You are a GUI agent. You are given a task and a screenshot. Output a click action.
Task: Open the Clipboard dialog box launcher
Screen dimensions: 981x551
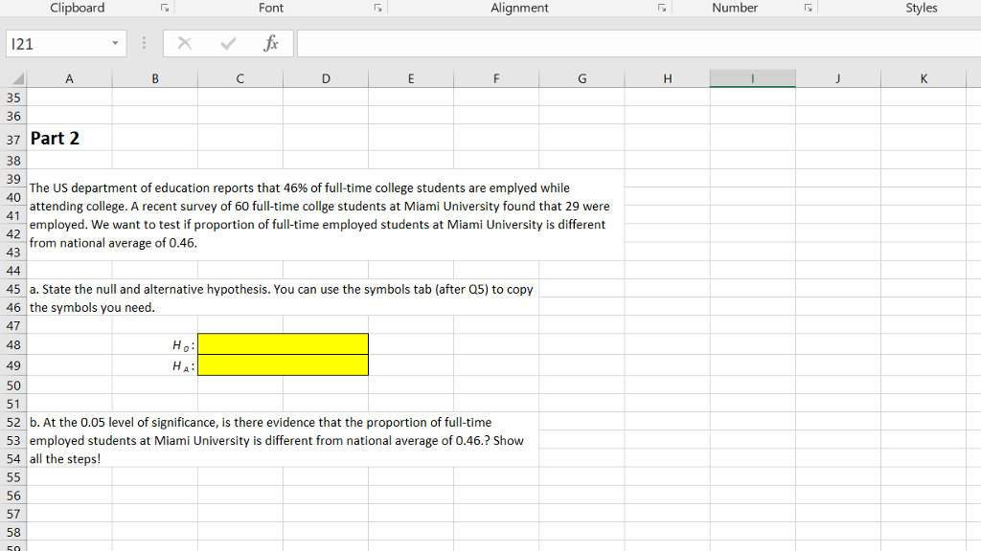tap(164, 8)
